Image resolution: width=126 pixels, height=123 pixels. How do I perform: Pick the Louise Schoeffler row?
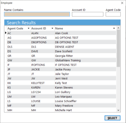coord(61,101)
